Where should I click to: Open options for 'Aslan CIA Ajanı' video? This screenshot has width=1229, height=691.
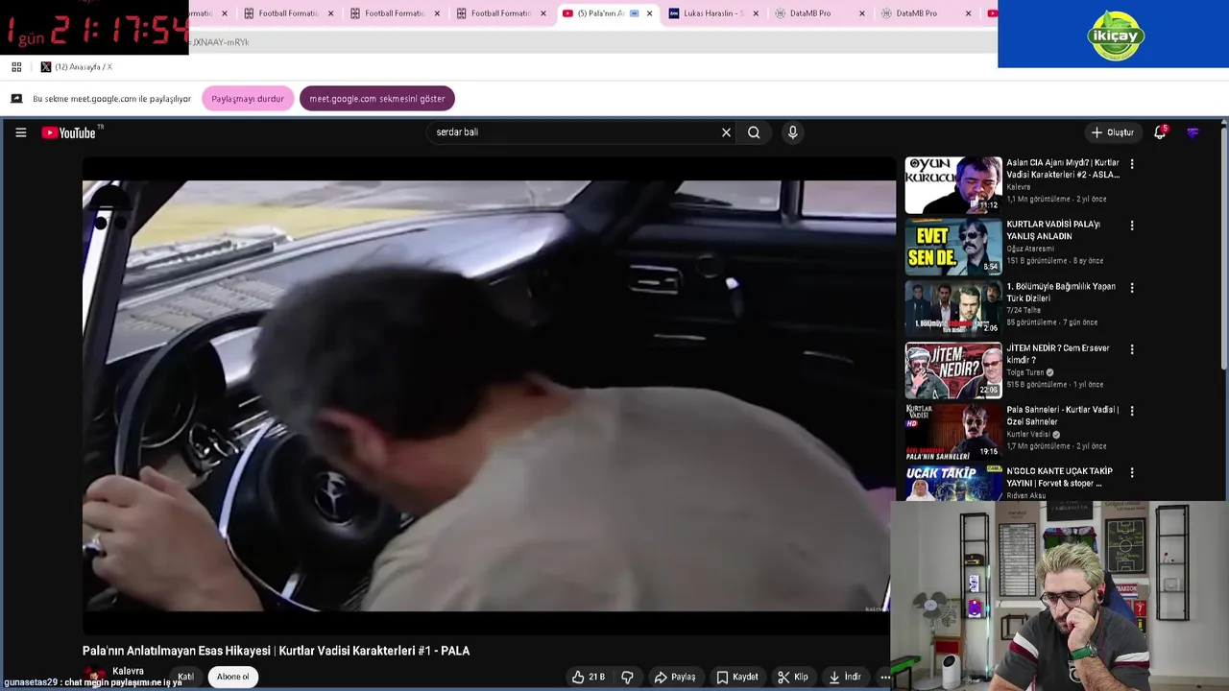click(x=1132, y=164)
